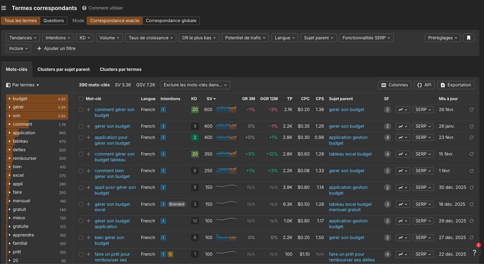Select the checkbox for gérer son budget excel
Screen dimensions: 484x264
(x=81, y=204)
